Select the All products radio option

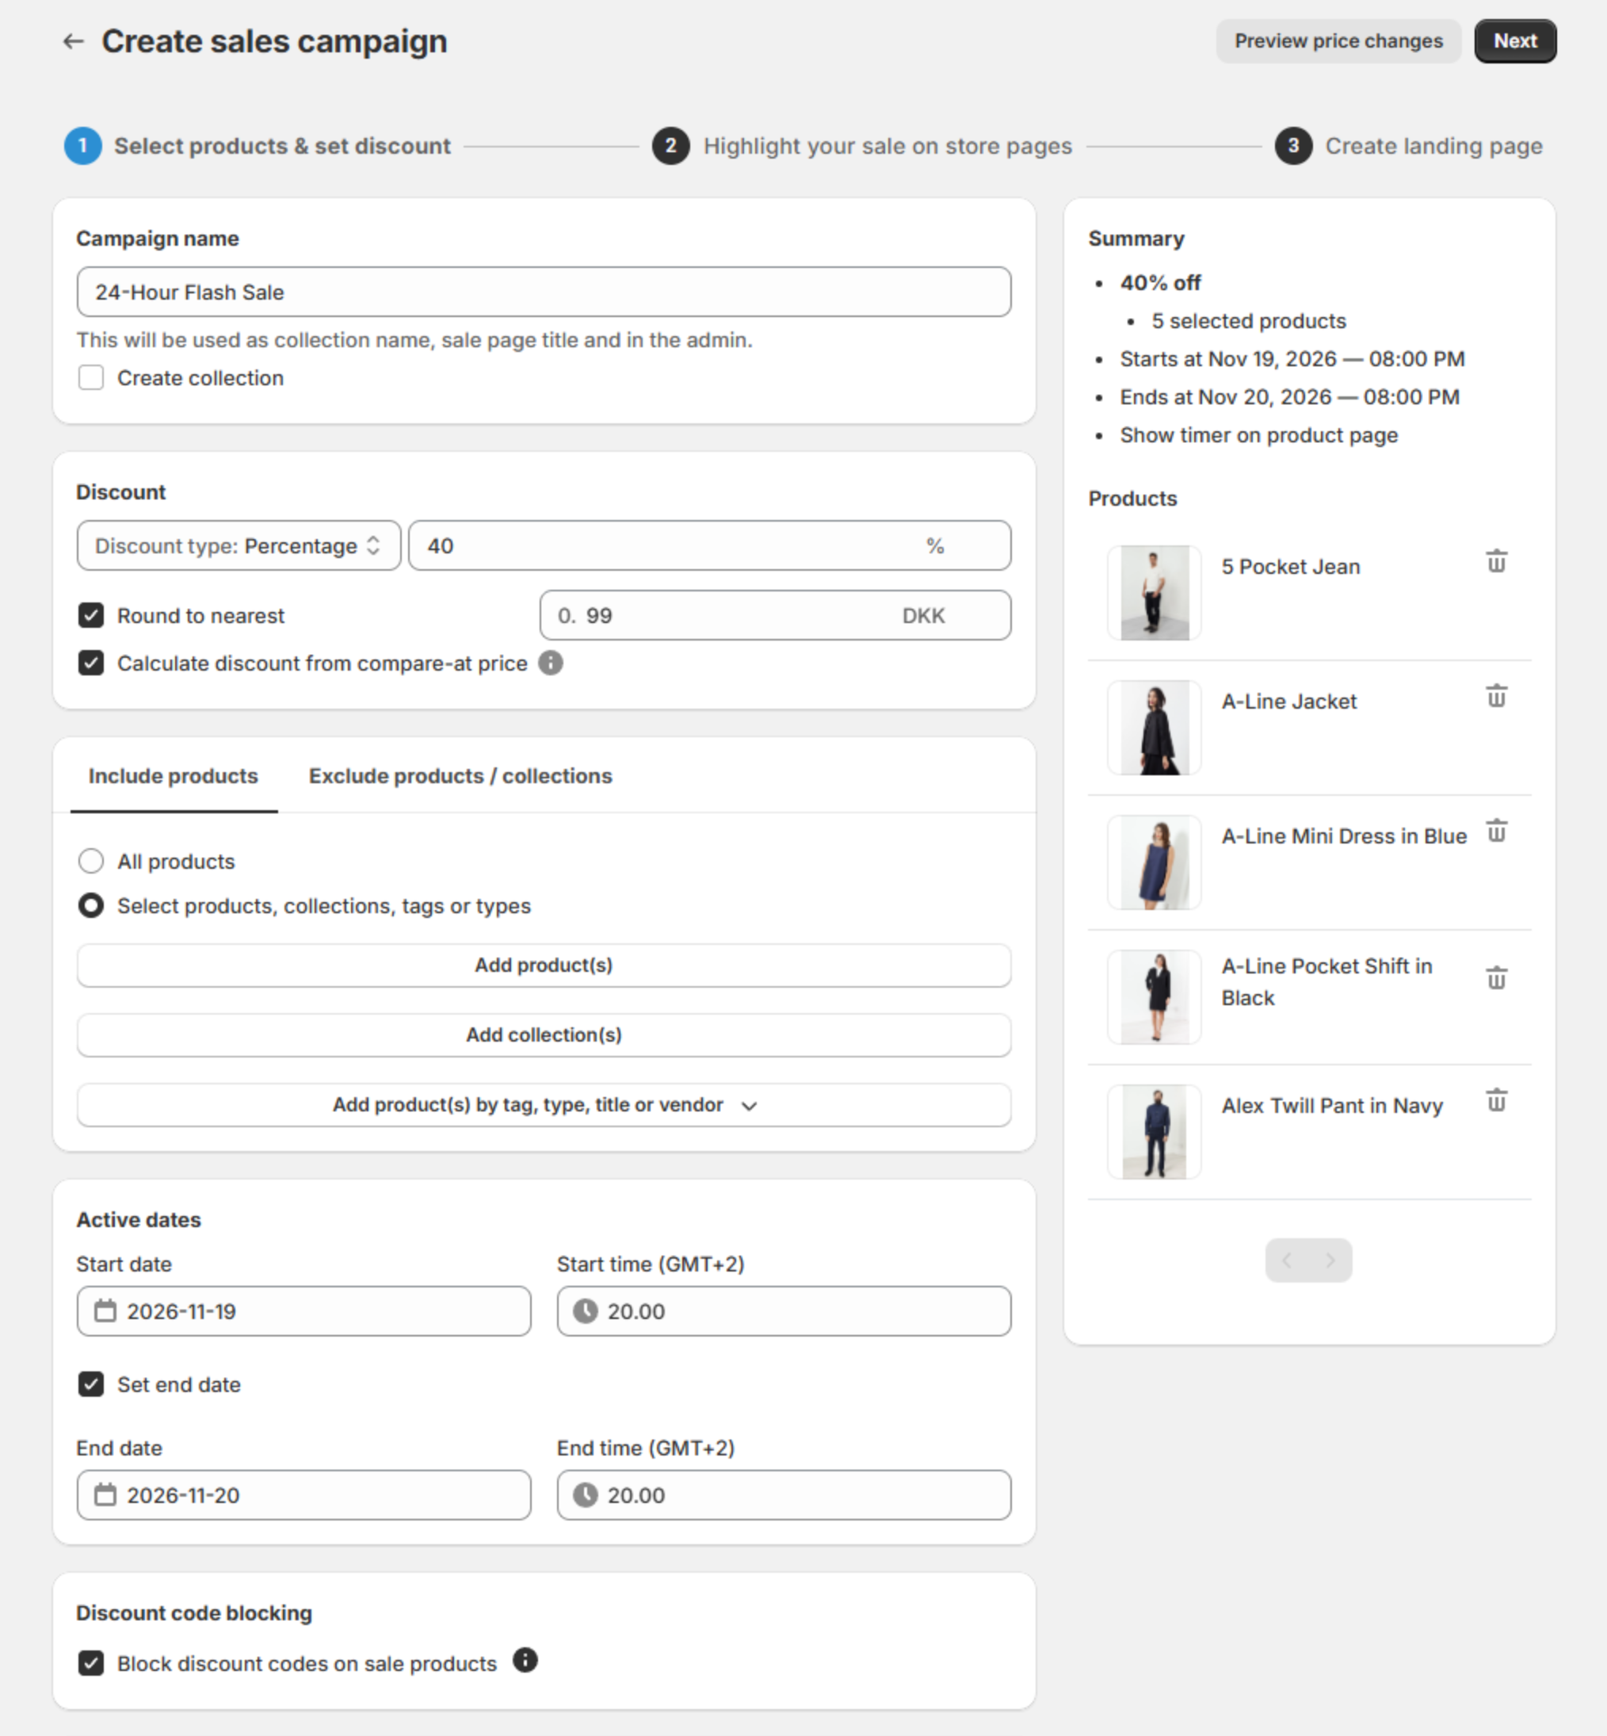[91, 862]
